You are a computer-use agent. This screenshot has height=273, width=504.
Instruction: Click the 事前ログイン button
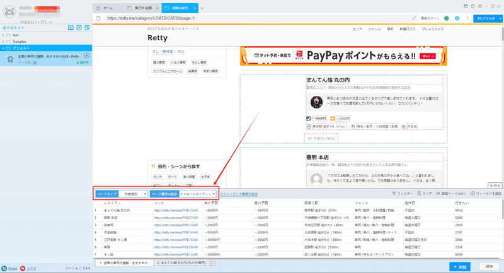tap(430, 18)
